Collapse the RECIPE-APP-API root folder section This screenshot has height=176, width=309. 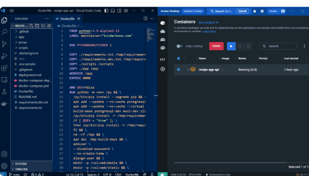point(20,26)
